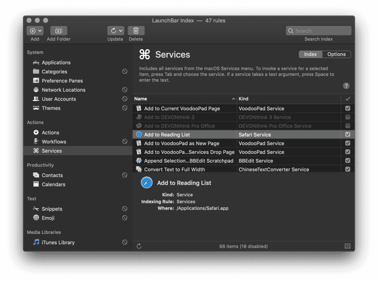Open the Add rule dropdown arrow
Image resolution: width=378 pixels, height=282 pixels.
pos(40,31)
